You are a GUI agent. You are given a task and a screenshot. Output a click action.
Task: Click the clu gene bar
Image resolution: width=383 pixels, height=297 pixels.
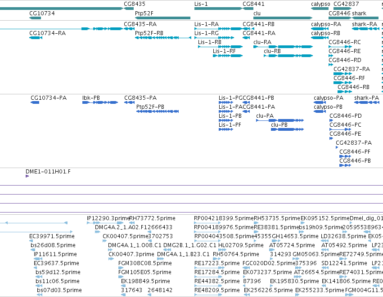pyautogui.click(x=283, y=18)
